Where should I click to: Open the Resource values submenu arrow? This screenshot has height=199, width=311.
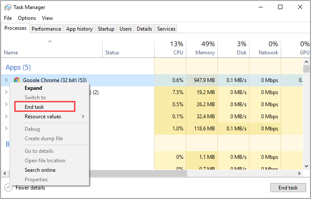click(83, 117)
